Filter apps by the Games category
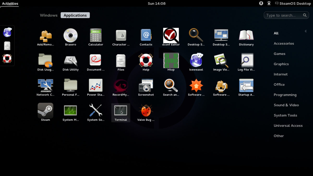This screenshot has height=176, width=313. coord(280,54)
